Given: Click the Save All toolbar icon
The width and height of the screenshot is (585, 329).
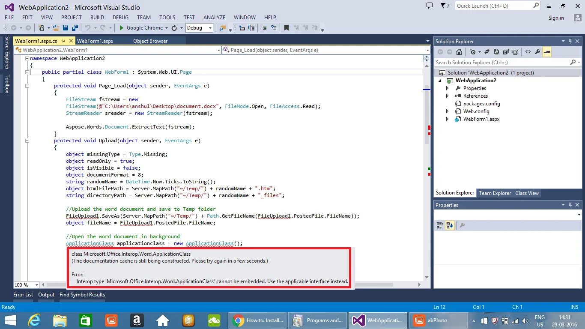Looking at the screenshot, I should [x=75, y=28].
